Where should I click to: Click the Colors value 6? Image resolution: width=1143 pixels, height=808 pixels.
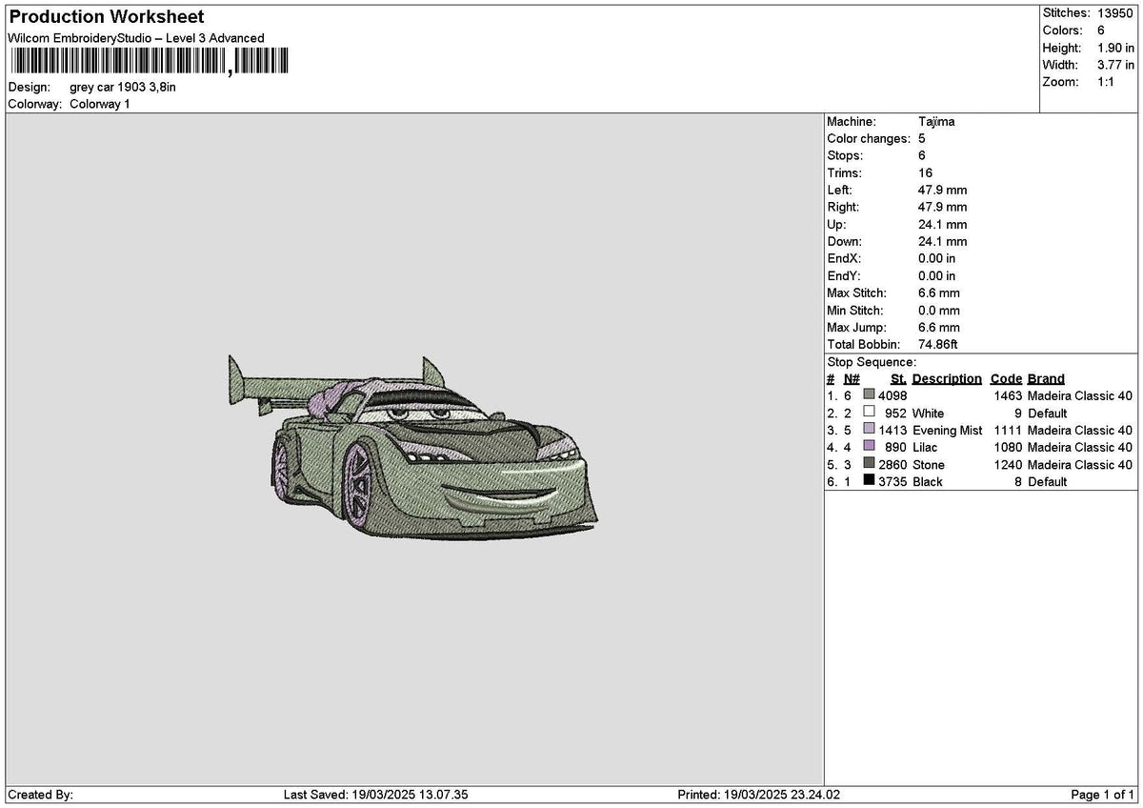pyautogui.click(x=1101, y=30)
